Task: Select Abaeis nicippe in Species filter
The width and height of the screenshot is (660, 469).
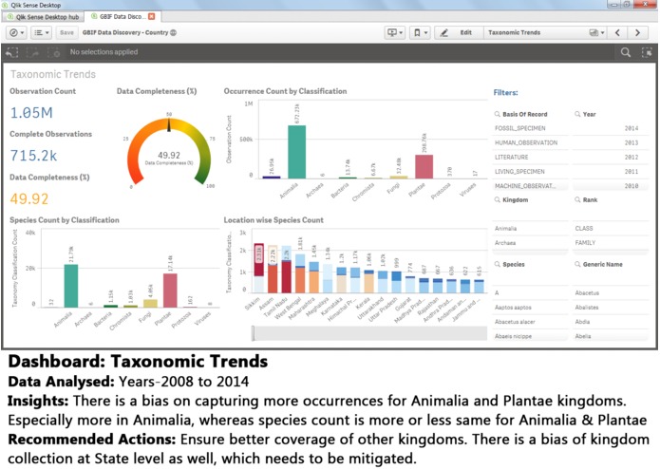Action: tap(530, 336)
